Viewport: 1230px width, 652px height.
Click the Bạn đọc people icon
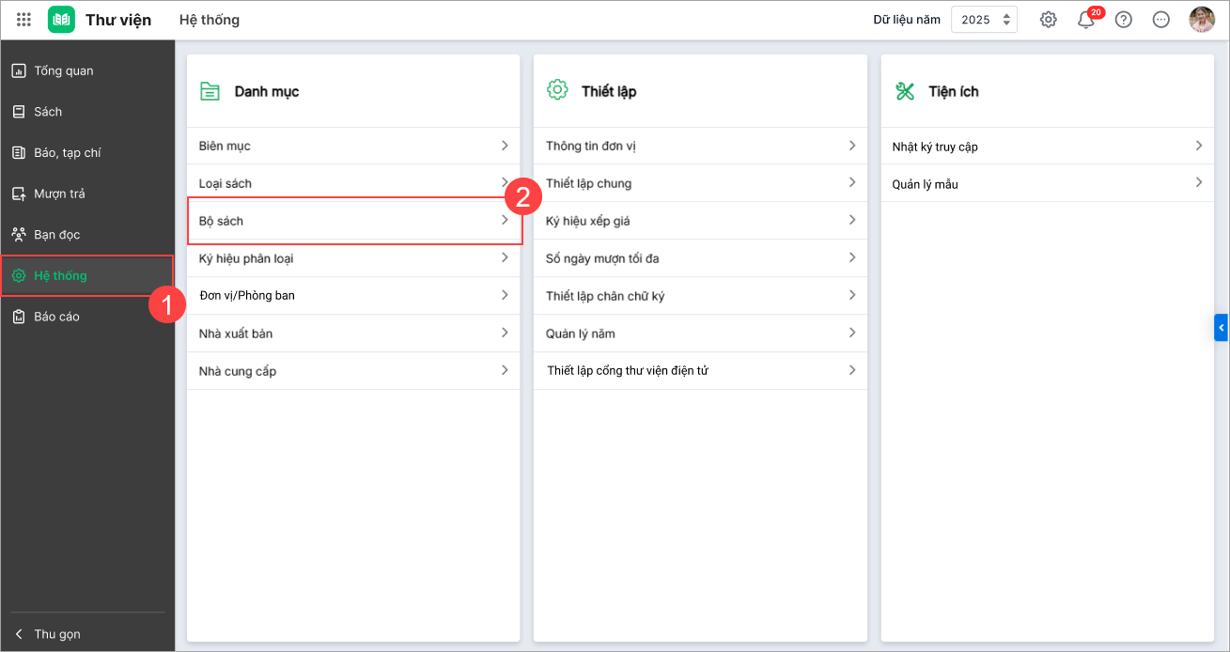click(x=18, y=234)
